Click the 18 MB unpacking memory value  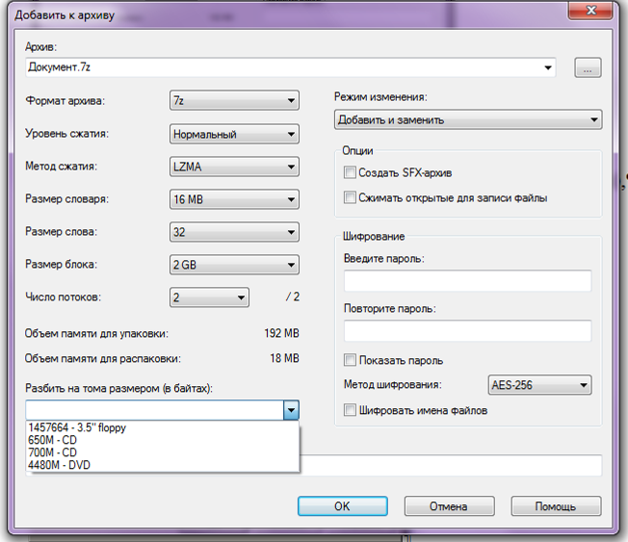(284, 358)
